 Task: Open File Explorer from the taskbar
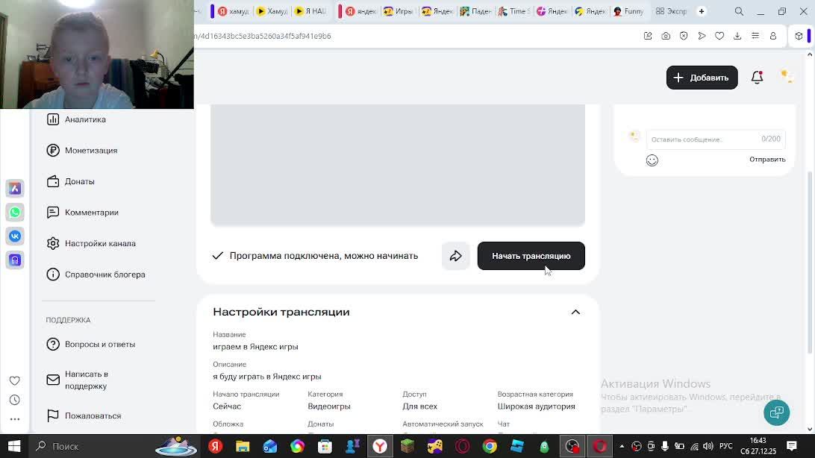tap(243, 446)
